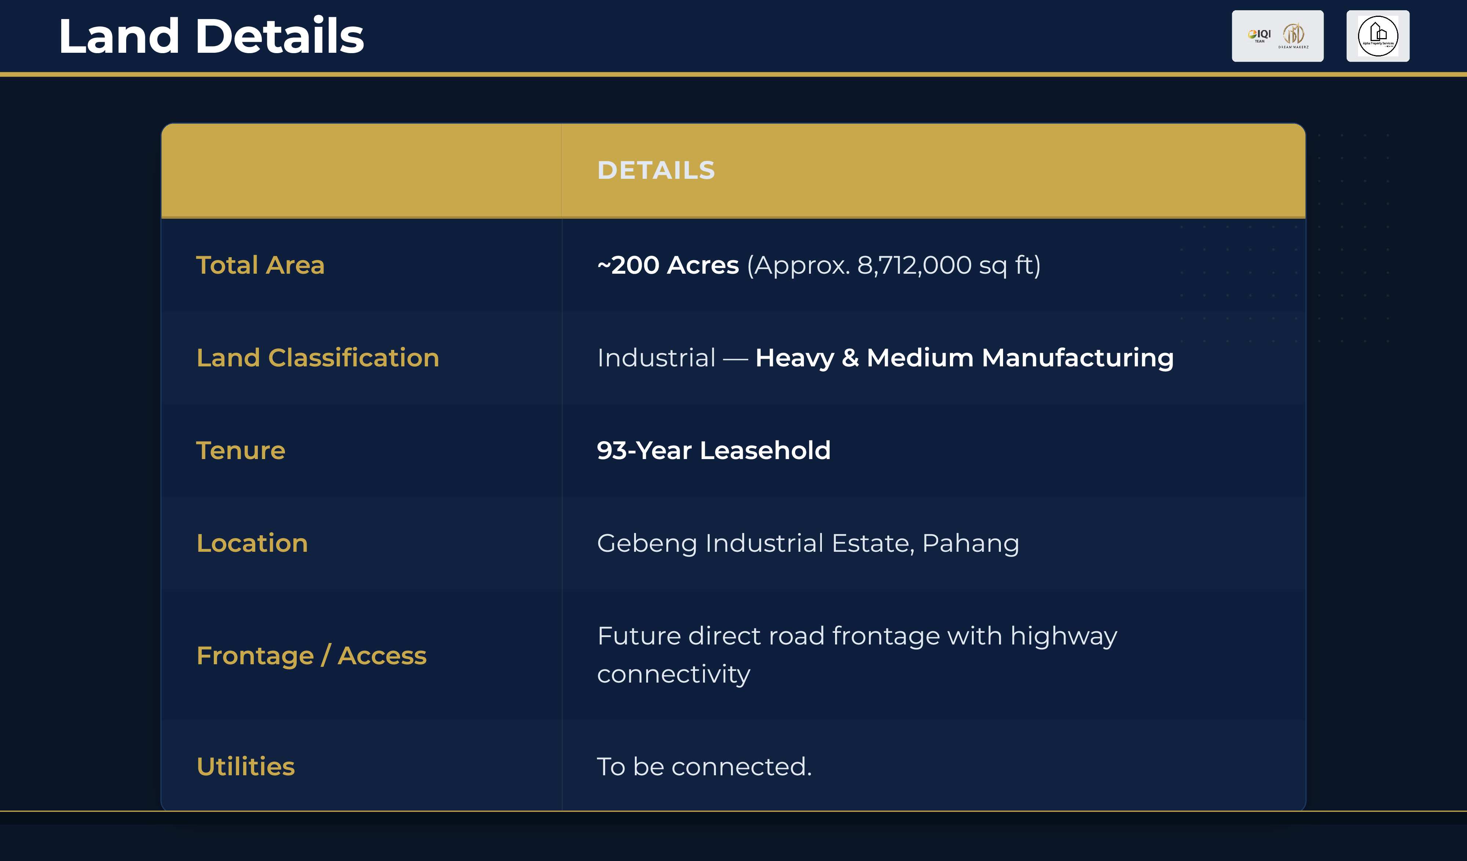Select the Utilities row label
This screenshot has width=1467, height=861.
click(246, 766)
